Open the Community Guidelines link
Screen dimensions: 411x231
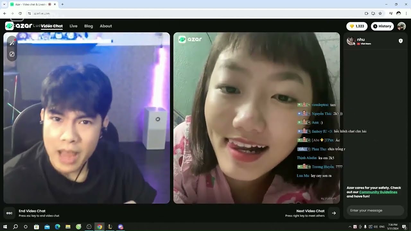click(378, 192)
